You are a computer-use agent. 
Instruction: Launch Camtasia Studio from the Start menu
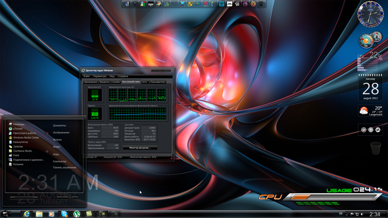coord(20,151)
